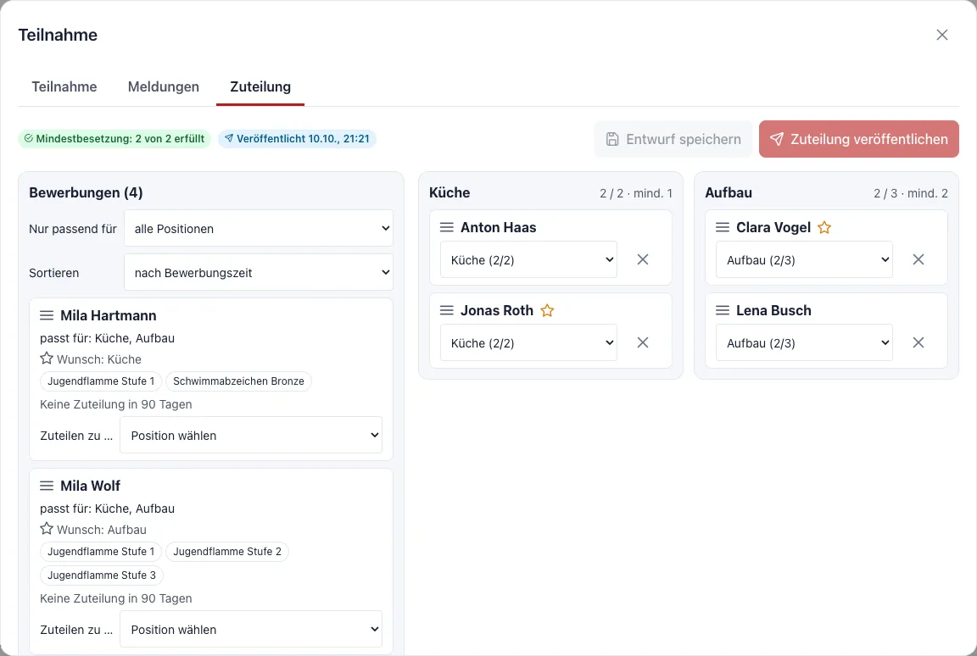977x656 pixels.
Task: Click Lena Busch drag handle icon
Action: (x=723, y=310)
